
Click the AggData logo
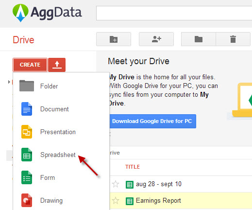[47, 13]
